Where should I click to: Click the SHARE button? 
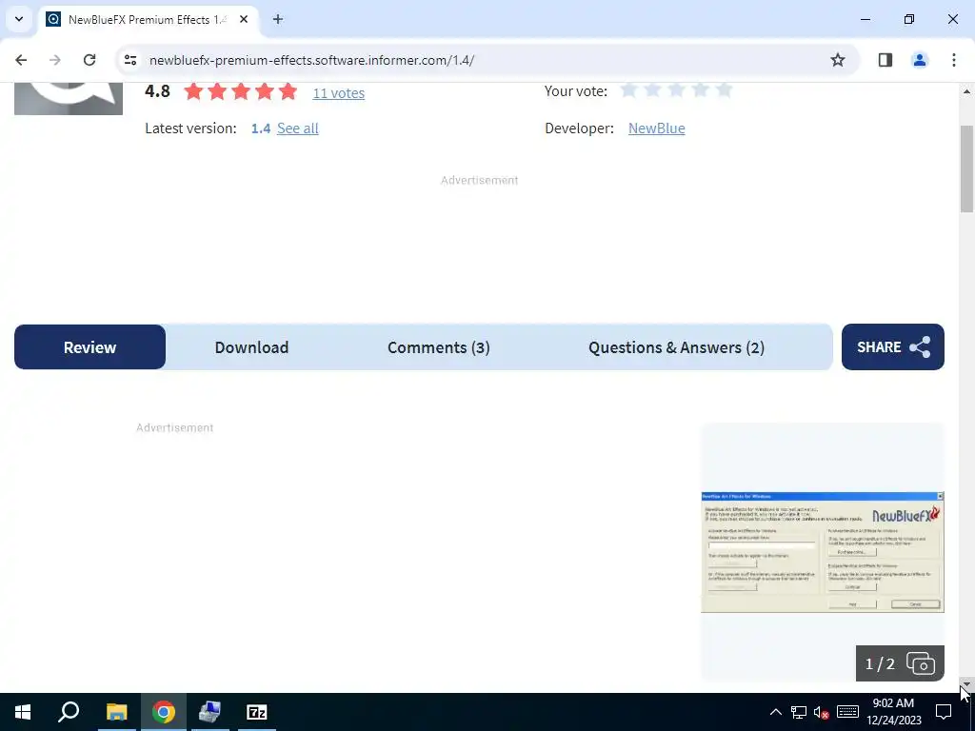click(892, 346)
